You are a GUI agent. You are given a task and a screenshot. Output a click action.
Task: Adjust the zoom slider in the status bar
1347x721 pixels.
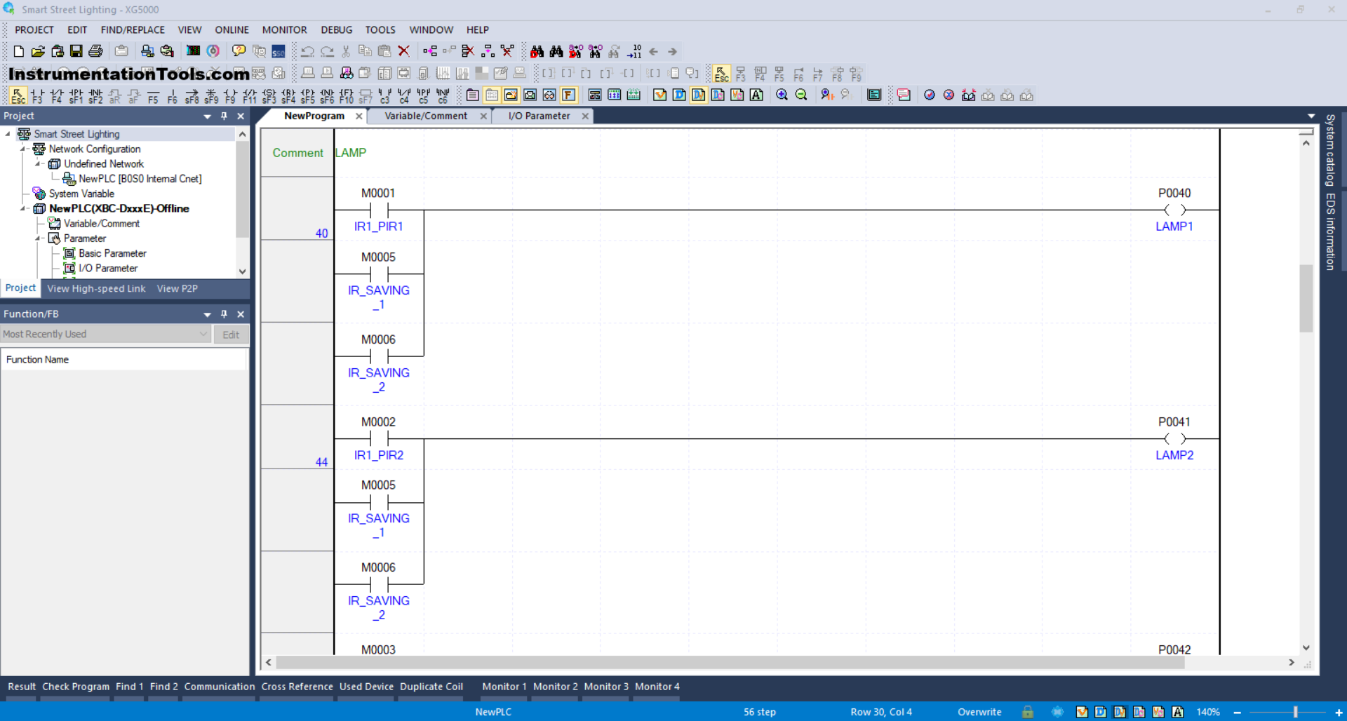[1295, 711]
